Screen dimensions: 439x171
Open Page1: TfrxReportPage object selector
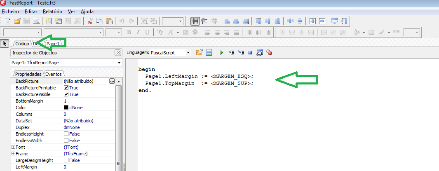click(x=120, y=63)
